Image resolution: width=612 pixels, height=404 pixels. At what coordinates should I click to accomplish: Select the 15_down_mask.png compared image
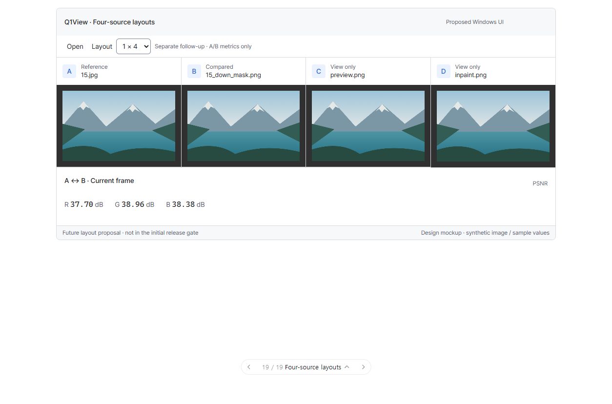click(244, 126)
